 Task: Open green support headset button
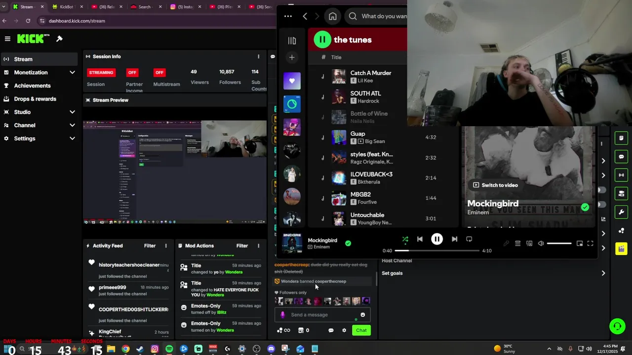coord(617,326)
